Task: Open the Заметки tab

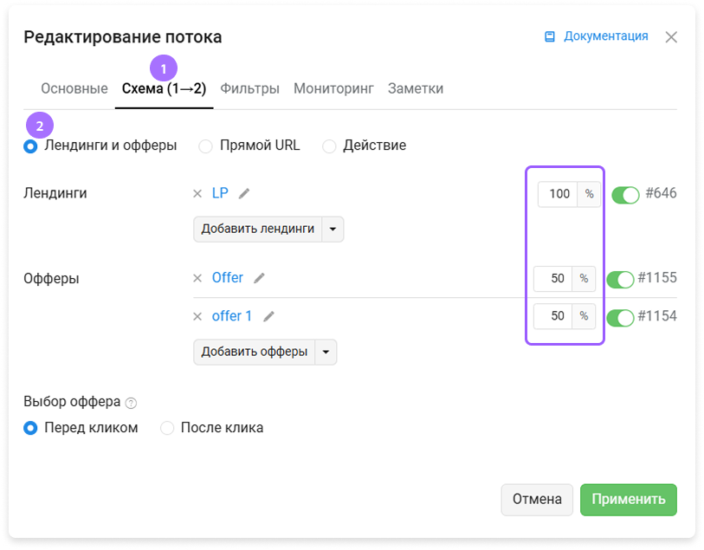Action: [x=416, y=88]
